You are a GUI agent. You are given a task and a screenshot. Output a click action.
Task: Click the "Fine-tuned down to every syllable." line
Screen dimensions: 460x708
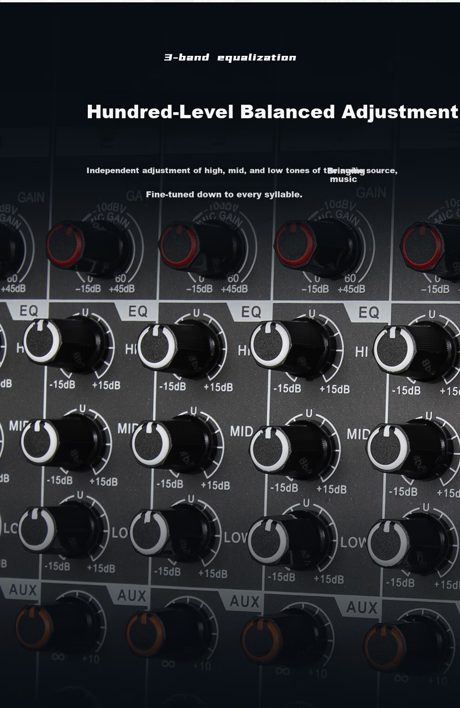[224, 195]
